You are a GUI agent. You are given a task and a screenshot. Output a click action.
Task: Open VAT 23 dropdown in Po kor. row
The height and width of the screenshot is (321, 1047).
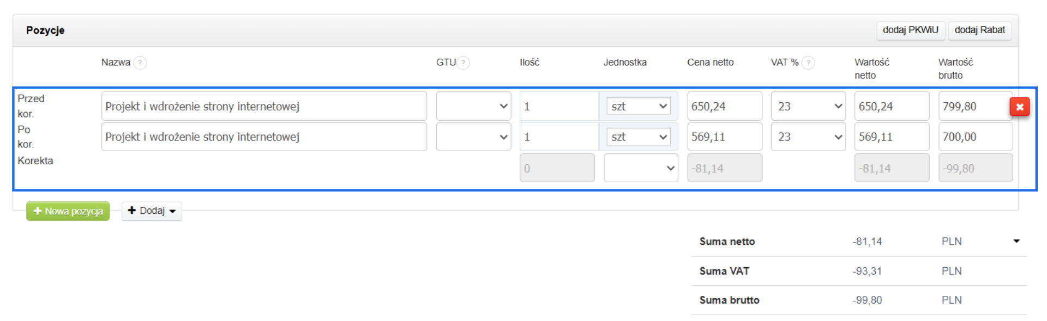click(x=808, y=137)
